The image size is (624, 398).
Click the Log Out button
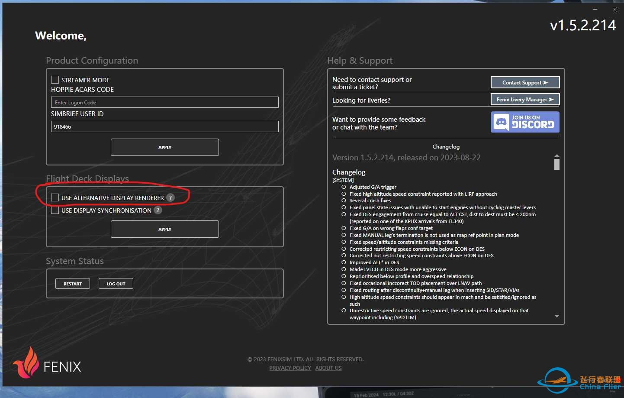(x=116, y=284)
